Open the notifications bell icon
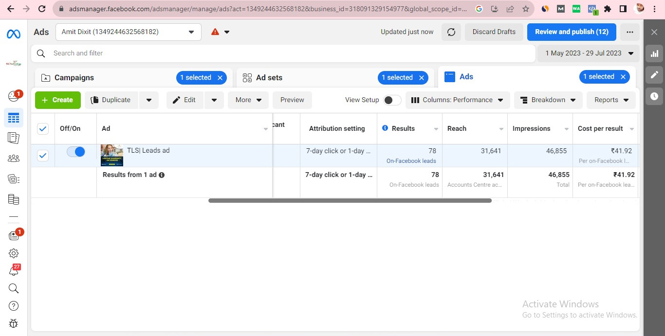665x336 pixels. (x=14, y=271)
